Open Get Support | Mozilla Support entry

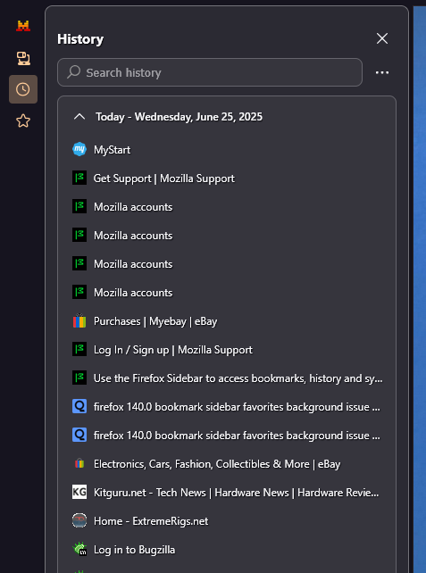click(x=227, y=179)
